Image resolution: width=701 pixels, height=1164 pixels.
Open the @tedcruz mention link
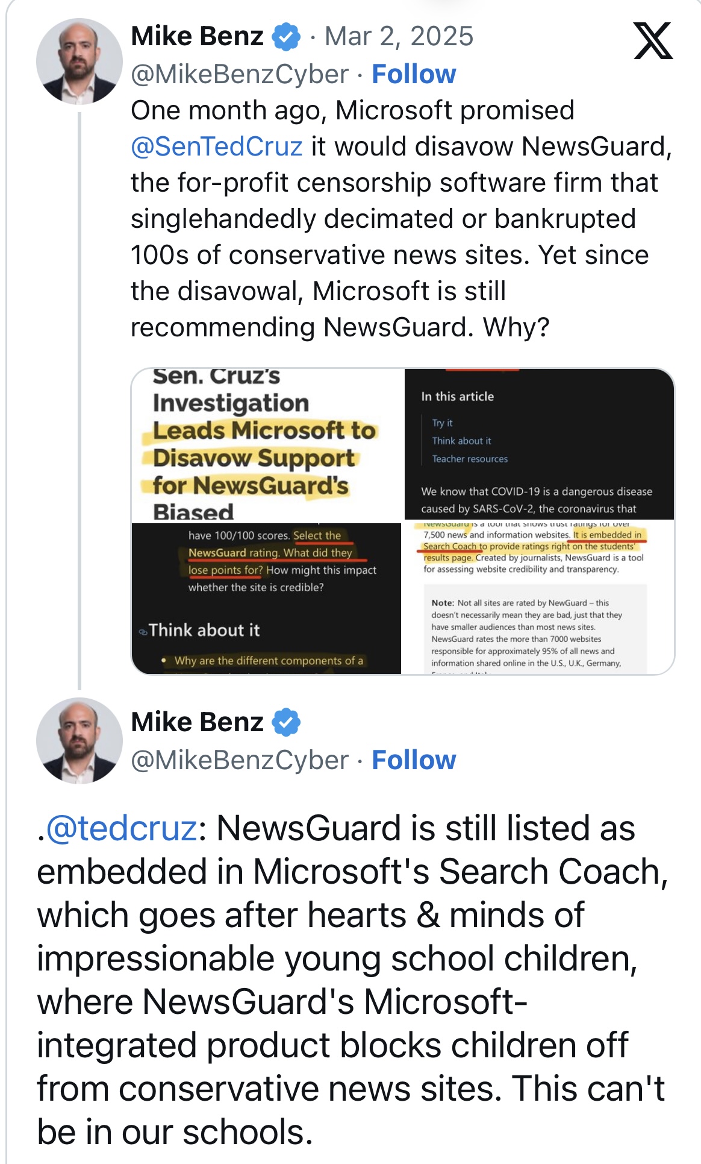[122, 828]
